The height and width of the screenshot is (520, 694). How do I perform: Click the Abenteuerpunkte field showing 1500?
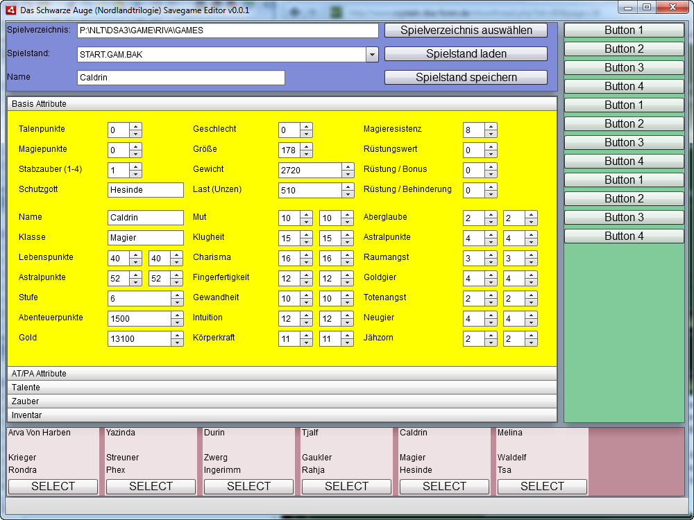click(x=139, y=319)
